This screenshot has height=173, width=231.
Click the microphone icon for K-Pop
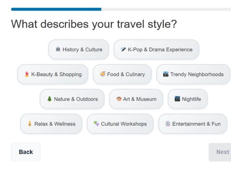click(x=123, y=49)
